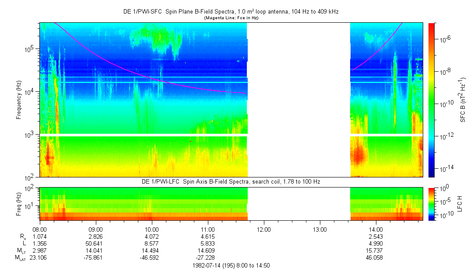The height and width of the screenshot is (271, 474).
Task: Click the Freq (Hz) lower axis label
Action: click(x=19, y=204)
